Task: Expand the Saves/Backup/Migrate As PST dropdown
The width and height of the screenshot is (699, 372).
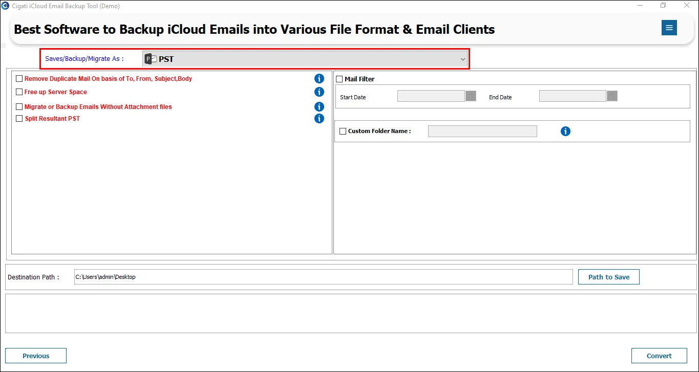Action: click(305, 59)
